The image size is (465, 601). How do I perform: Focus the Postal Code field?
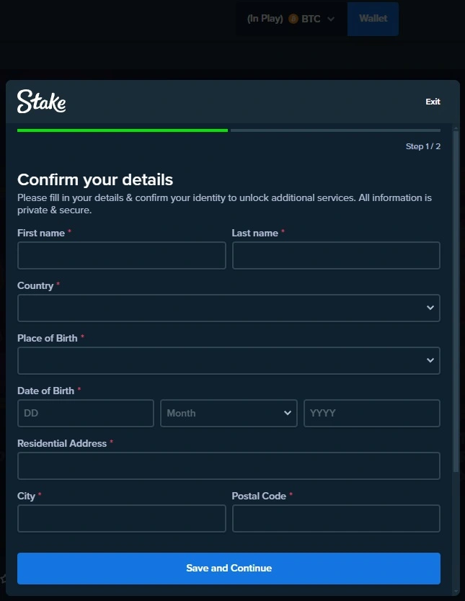point(336,518)
